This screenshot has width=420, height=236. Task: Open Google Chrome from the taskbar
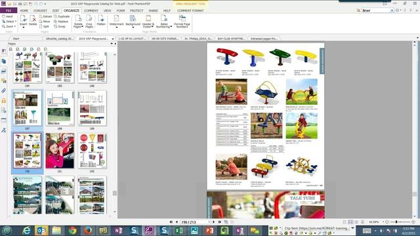[72, 230]
